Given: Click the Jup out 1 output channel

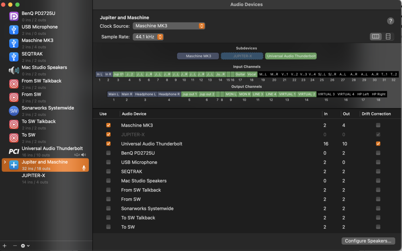Looking at the screenshot, I should (x=189, y=94).
